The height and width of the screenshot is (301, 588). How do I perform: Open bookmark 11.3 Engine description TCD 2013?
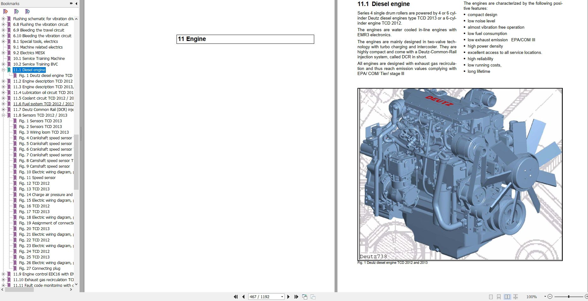[43, 87]
